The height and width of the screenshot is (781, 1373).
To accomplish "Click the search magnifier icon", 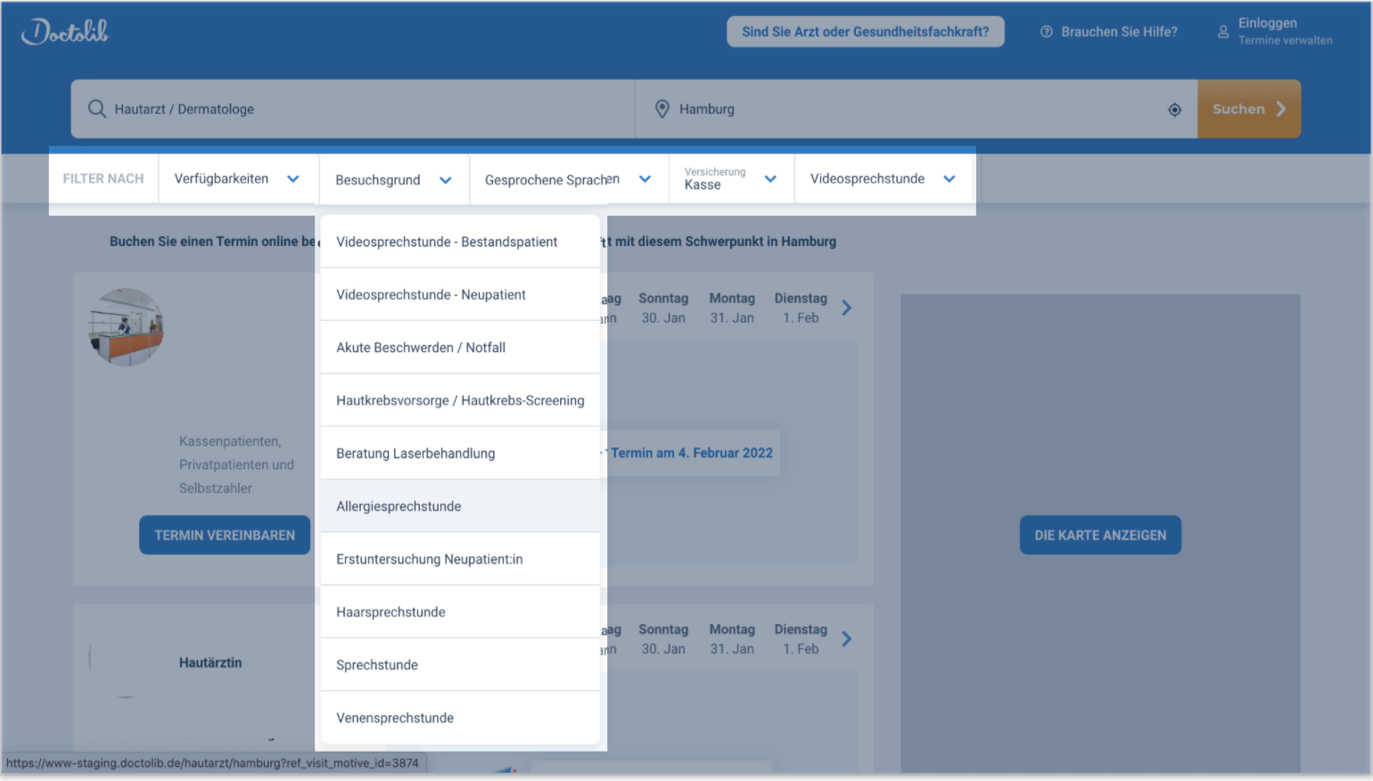I will click(x=96, y=109).
